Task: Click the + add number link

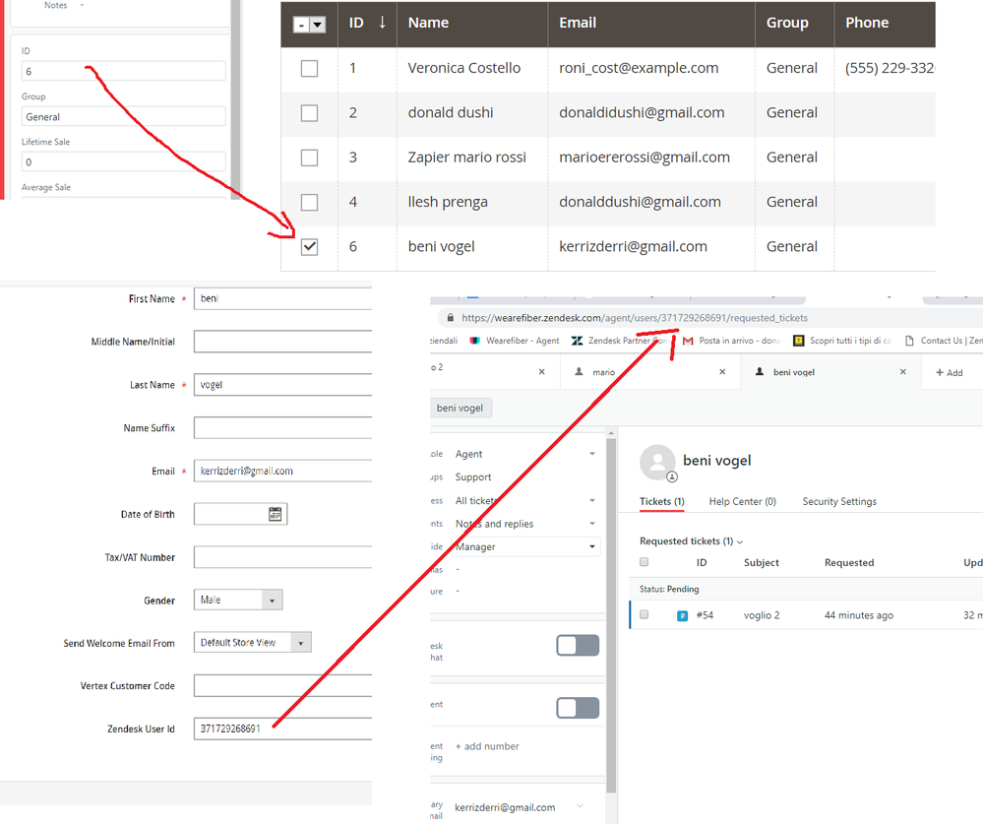Action: (x=487, y=746)
